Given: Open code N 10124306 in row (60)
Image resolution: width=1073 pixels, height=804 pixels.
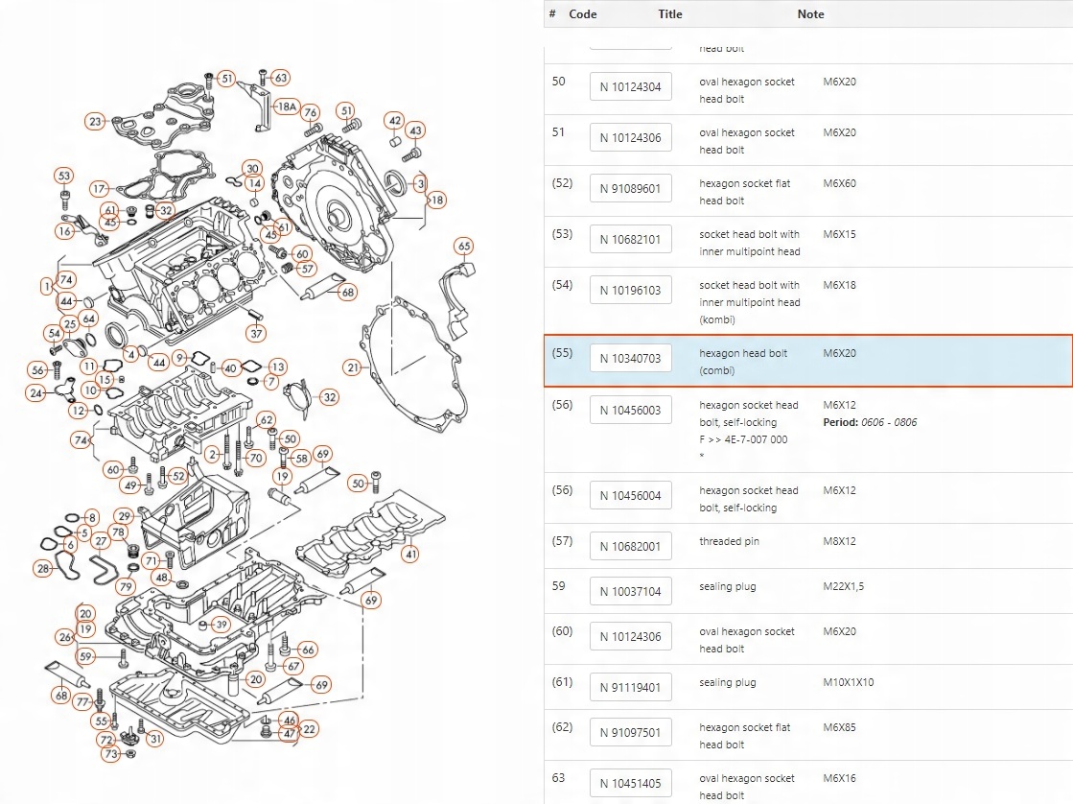Looking at the screenshot, I should pyautogui.click(x=630, y=636).
